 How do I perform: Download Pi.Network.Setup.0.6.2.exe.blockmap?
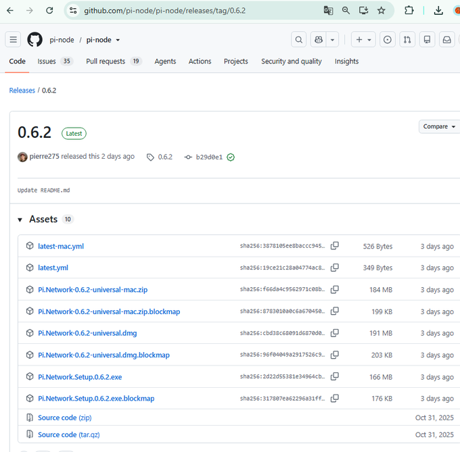point(96,399)
